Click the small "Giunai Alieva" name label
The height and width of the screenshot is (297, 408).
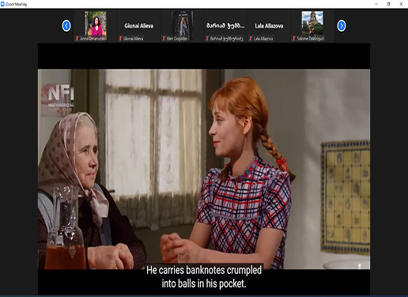(x=134, y=39)
